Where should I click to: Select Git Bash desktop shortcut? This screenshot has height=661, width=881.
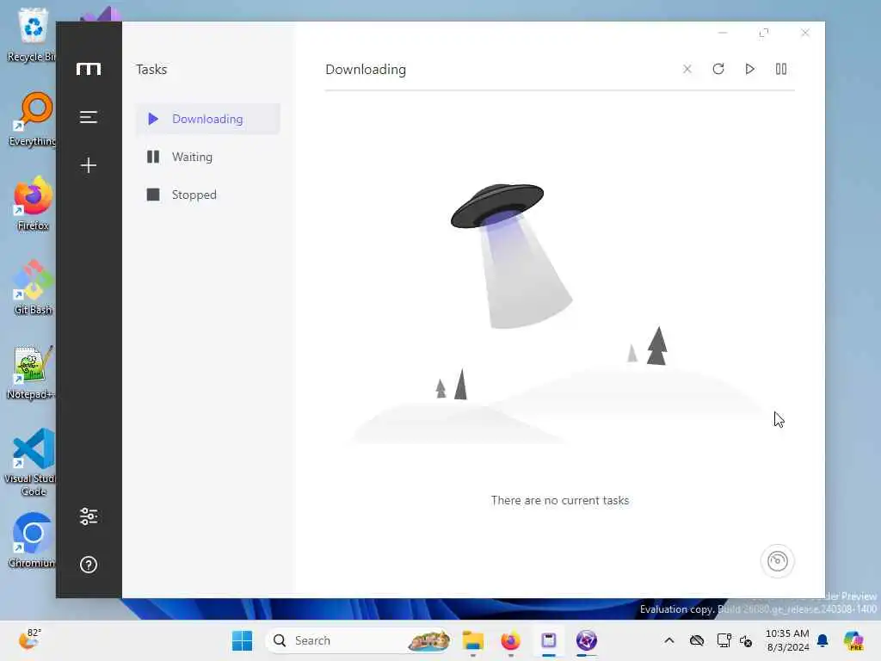pyautogui.click(x=33, y=287)
